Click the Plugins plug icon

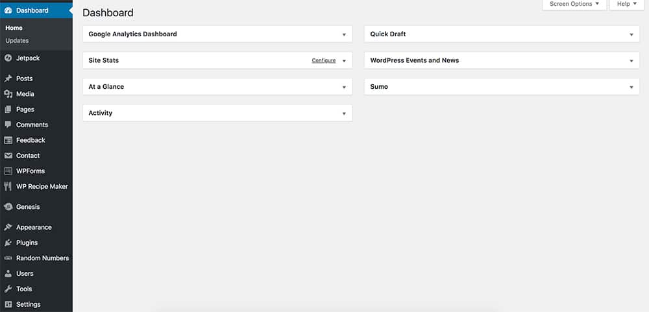pos(8,243)
